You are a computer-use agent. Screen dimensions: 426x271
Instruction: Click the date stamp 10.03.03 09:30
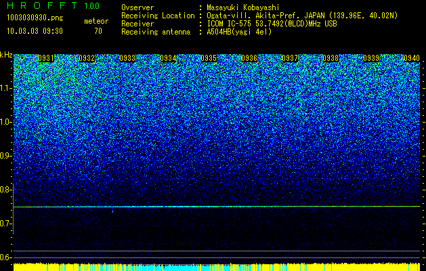pyautogui.click(x=35, y=31)
